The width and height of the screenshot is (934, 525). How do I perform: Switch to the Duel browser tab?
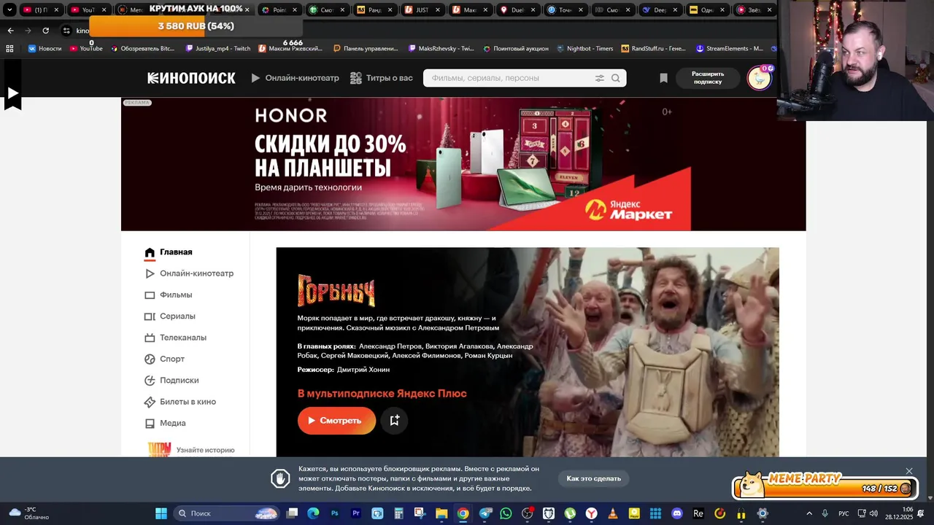pyautogui.click(x=517, y=9)
